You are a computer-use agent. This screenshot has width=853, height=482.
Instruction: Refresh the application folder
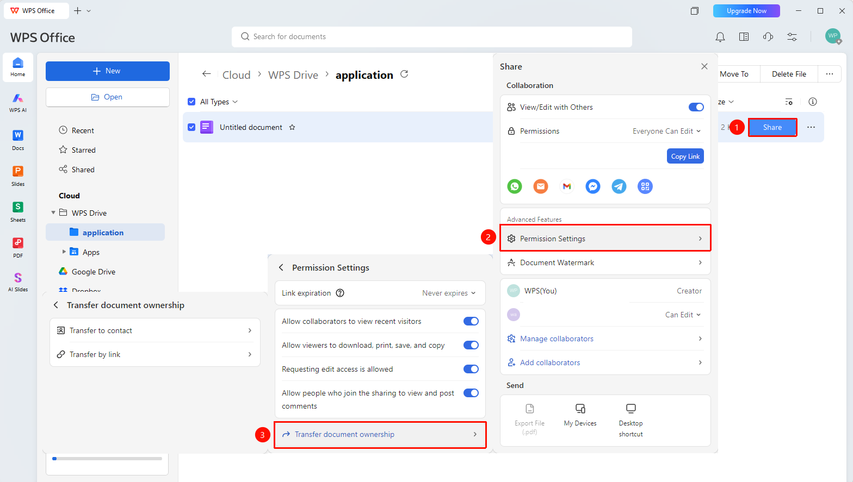tap(404, 74)
